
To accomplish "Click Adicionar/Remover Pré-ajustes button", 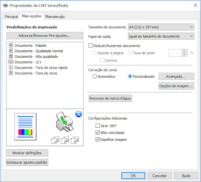I will (x=45, y=36).
